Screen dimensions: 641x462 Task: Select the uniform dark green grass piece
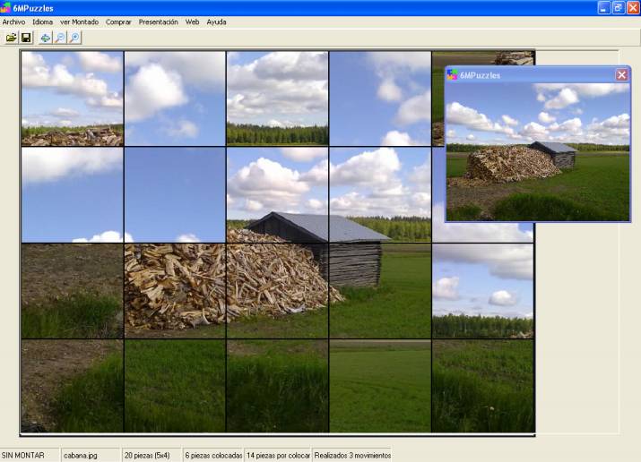point(175,386)
